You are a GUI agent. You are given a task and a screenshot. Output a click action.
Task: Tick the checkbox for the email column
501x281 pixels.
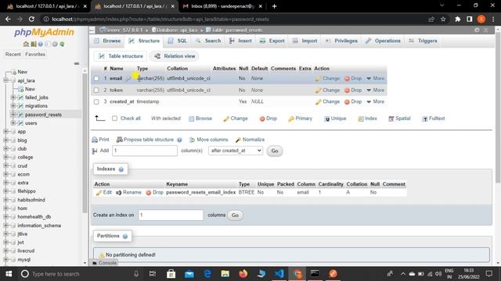click(x=96, y=78)
